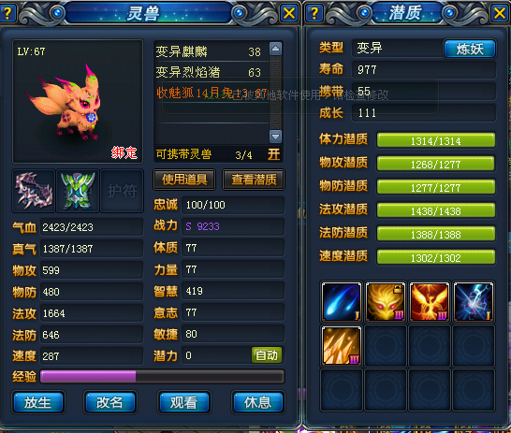Select 变异烈焰猪 in the pet list
The width and height of the screenshot is (511, 433).
211,72
